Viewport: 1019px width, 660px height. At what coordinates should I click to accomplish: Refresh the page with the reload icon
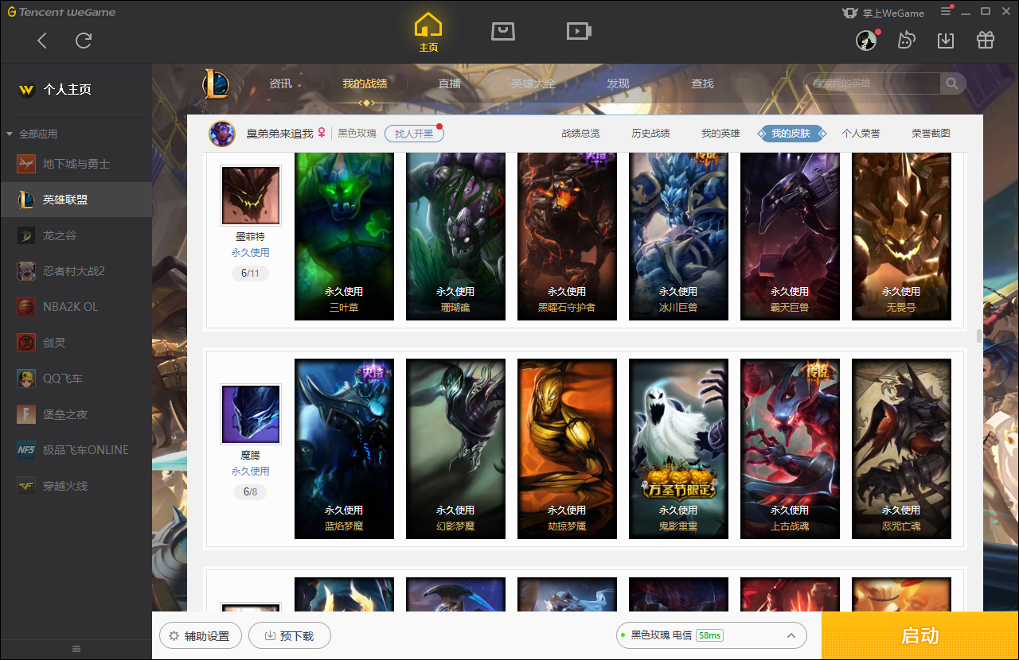tap(84, 41)
